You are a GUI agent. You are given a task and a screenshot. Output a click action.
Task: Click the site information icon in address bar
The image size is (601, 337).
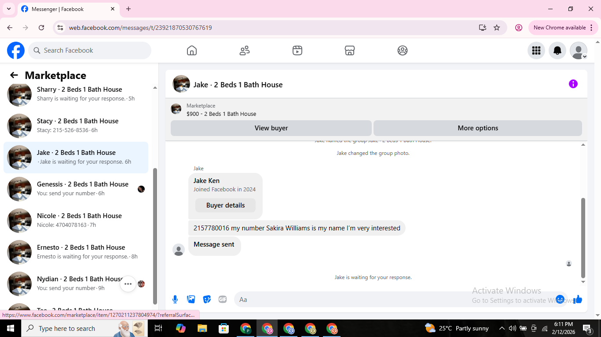pyautogui.click(x=61, y=28)
